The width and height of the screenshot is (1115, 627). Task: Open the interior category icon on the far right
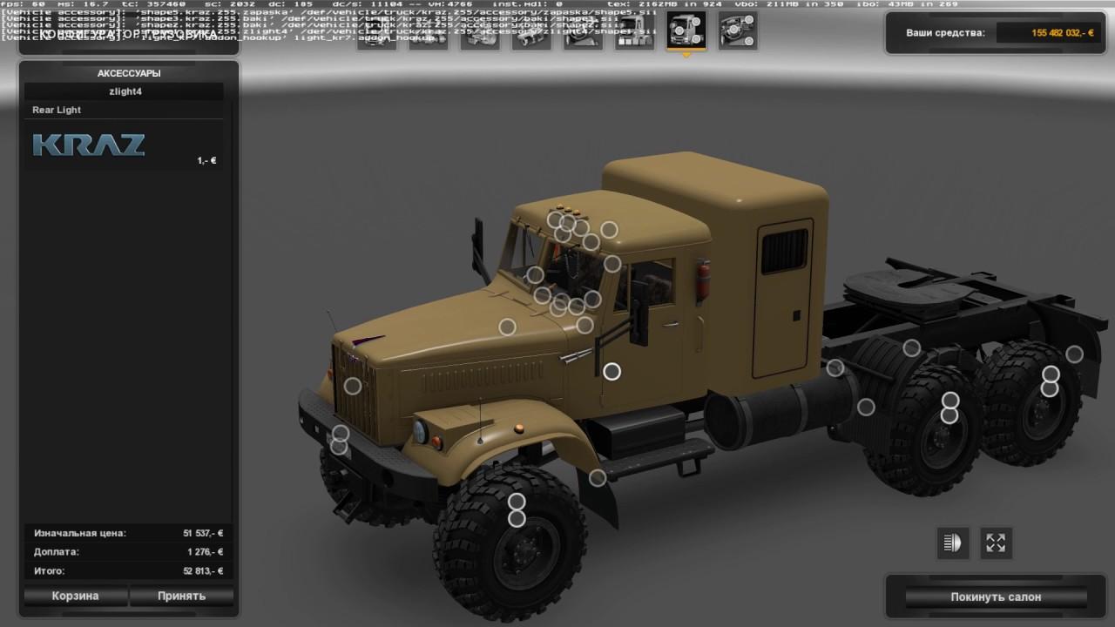[x=737, y=32]
